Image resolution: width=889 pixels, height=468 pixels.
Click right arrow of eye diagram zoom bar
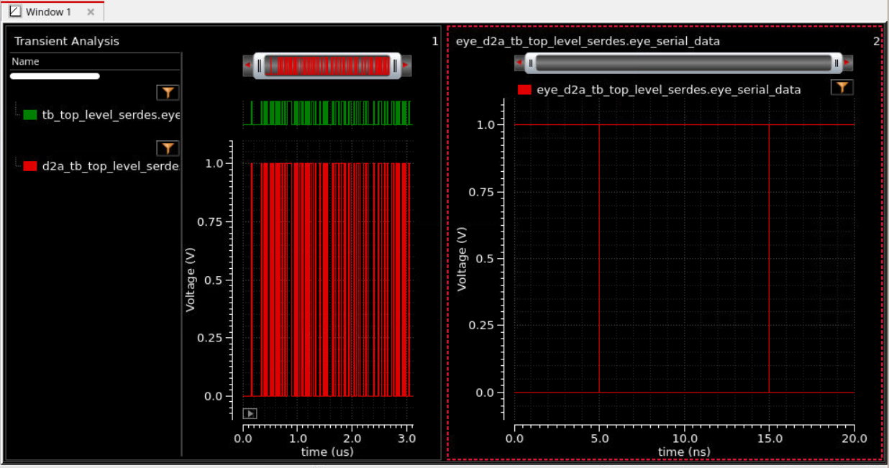848,63
